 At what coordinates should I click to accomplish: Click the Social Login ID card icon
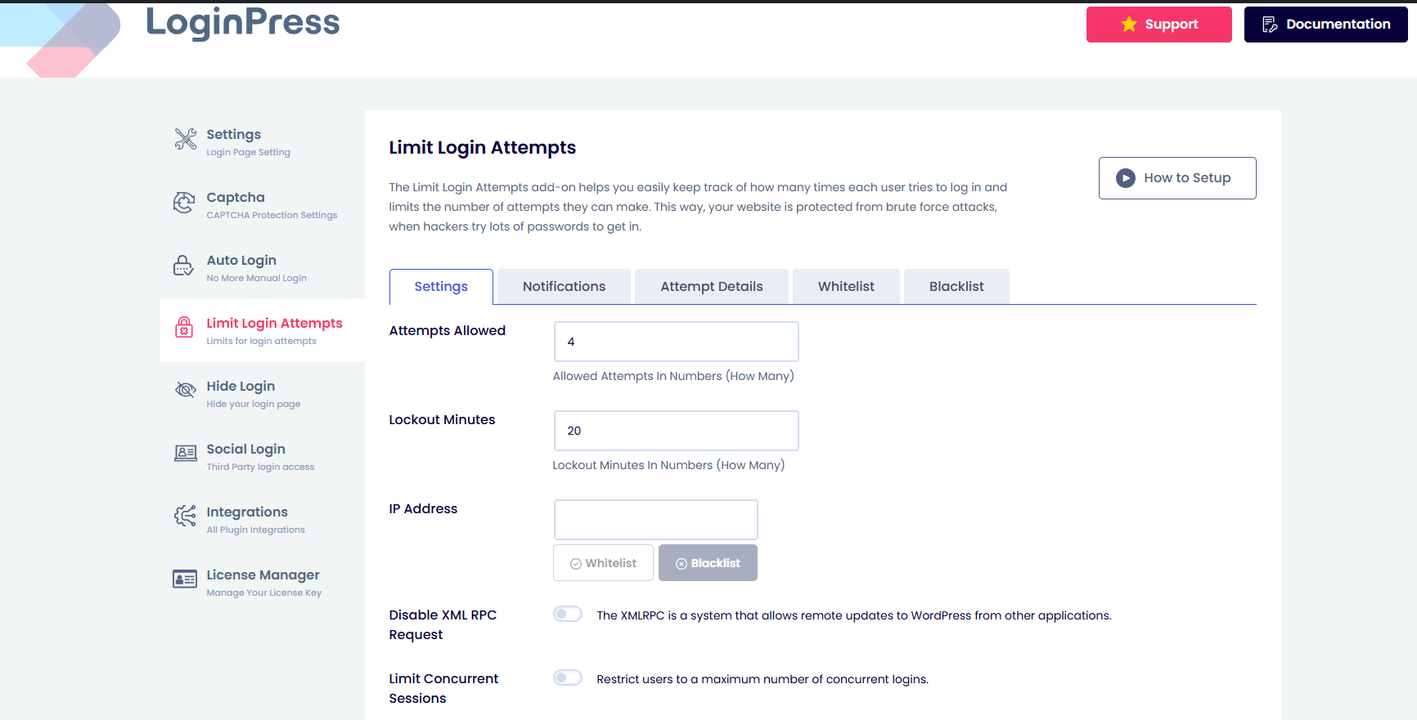[186, 453]
